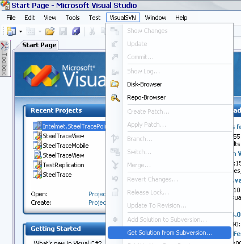Open Repo-Browser from the menu

coord(170,97)
